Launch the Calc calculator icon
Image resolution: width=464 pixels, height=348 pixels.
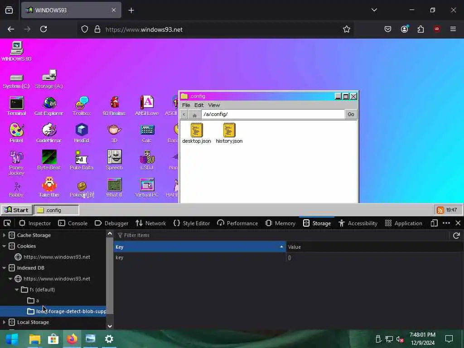(x=147, y=133)
